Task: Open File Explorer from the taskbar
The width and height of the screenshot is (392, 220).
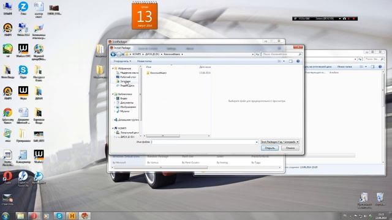Action: point(20,216)
